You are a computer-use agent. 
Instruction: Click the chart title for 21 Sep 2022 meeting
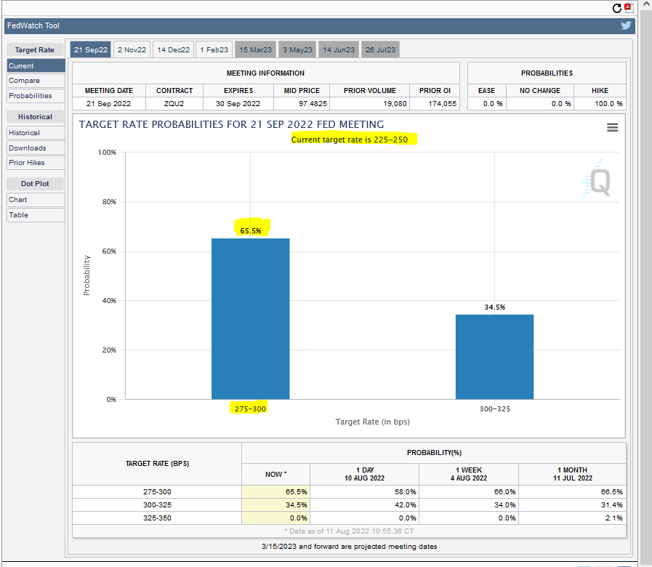click(232, 124)
